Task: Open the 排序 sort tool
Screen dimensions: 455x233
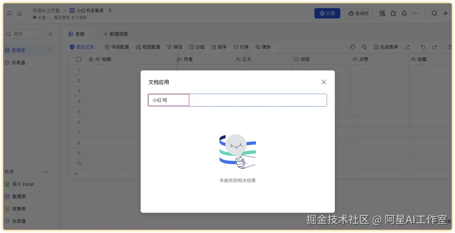Action: [x=219, y=47]
